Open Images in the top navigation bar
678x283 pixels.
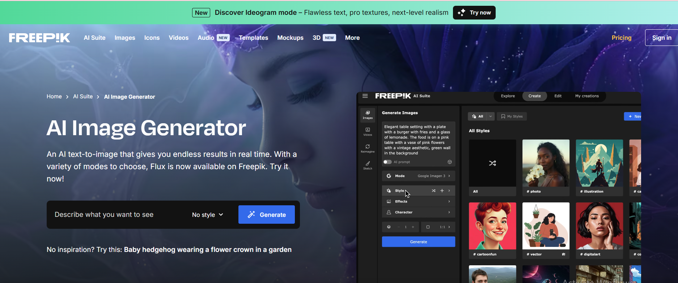pyautogui.click(x=125, y=38)
